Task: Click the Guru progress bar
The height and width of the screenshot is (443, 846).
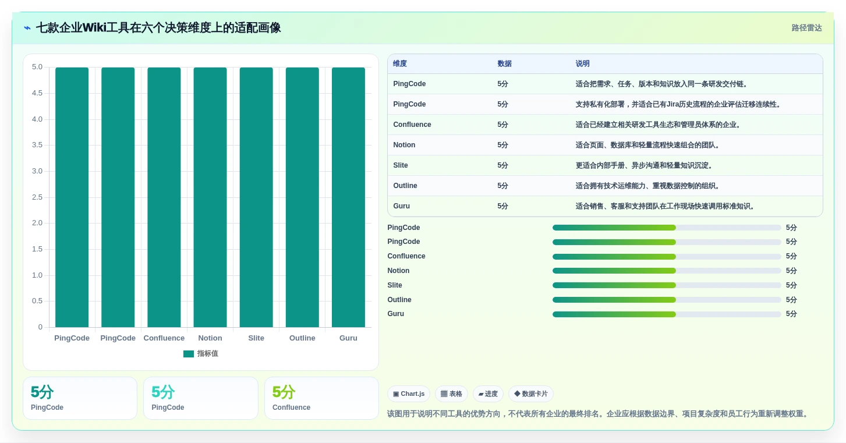Action: [x=667, y=314]
